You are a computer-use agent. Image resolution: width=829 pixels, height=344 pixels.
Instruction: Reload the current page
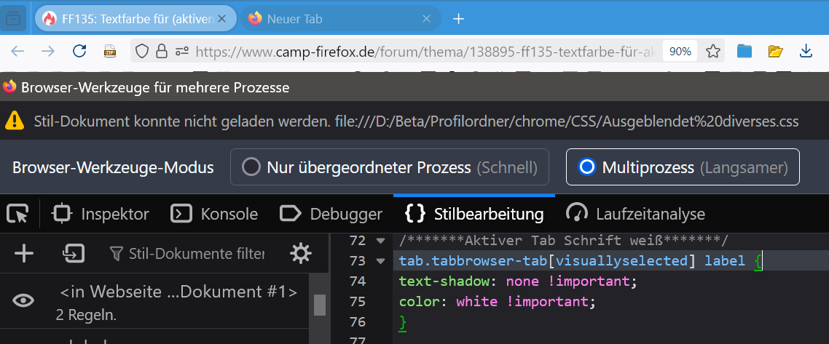pyautogui.click(x=79, y=51)
